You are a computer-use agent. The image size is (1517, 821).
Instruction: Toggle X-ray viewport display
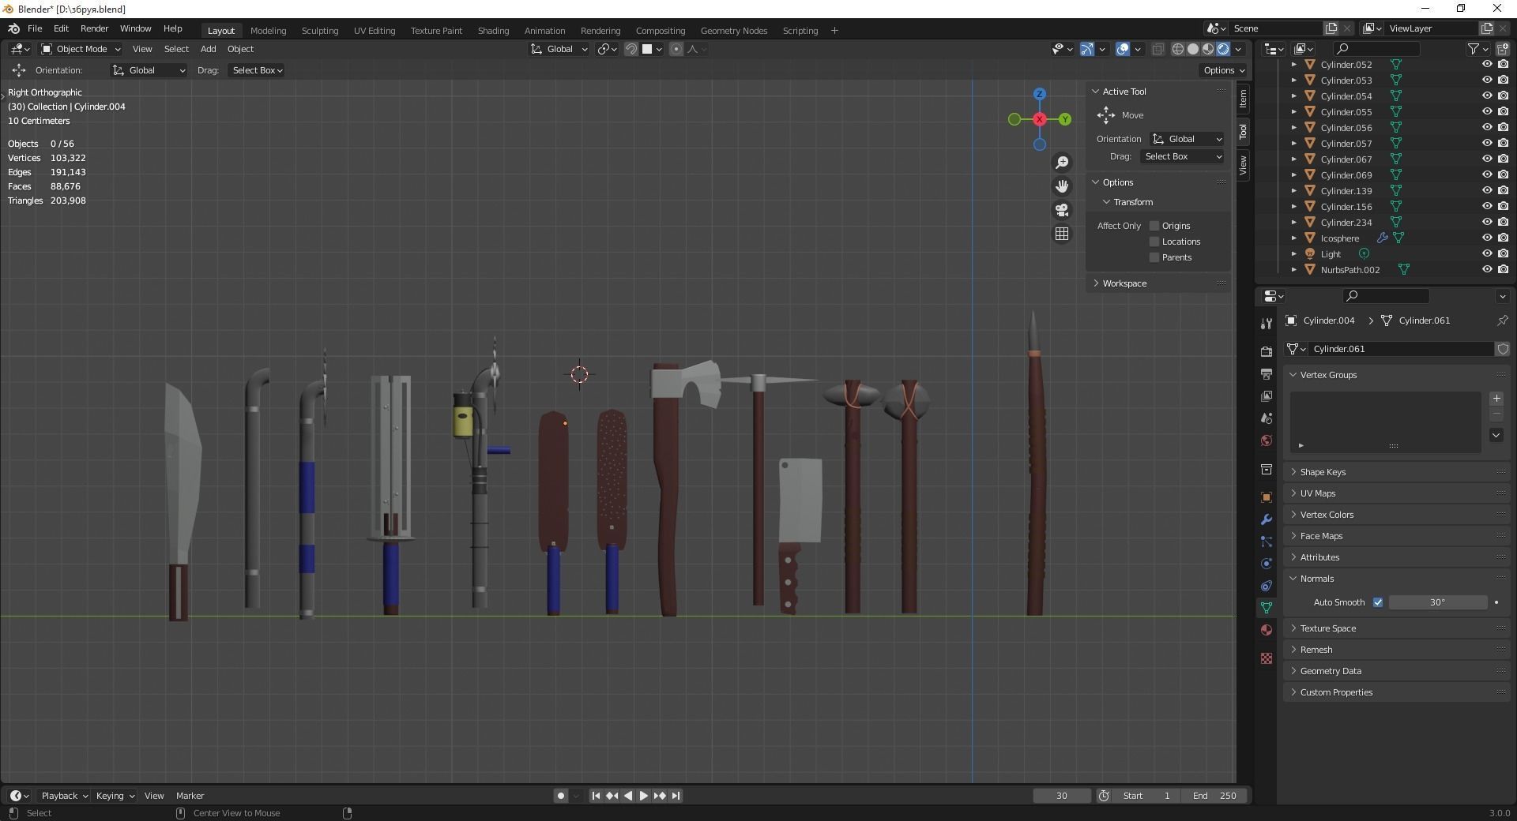1158,49
